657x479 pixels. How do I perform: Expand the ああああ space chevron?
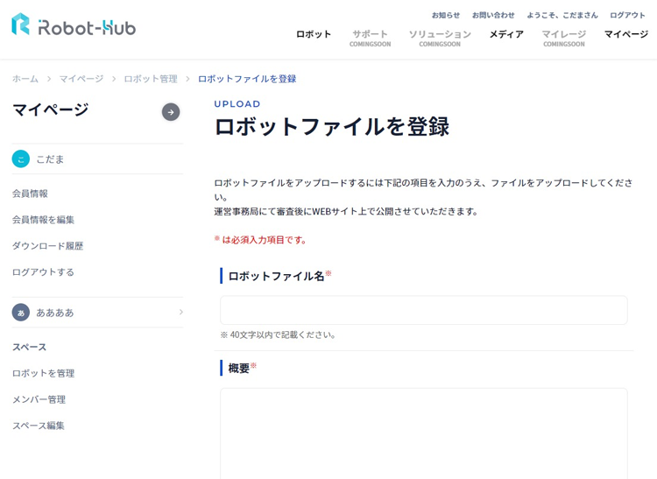pos(181,312)
